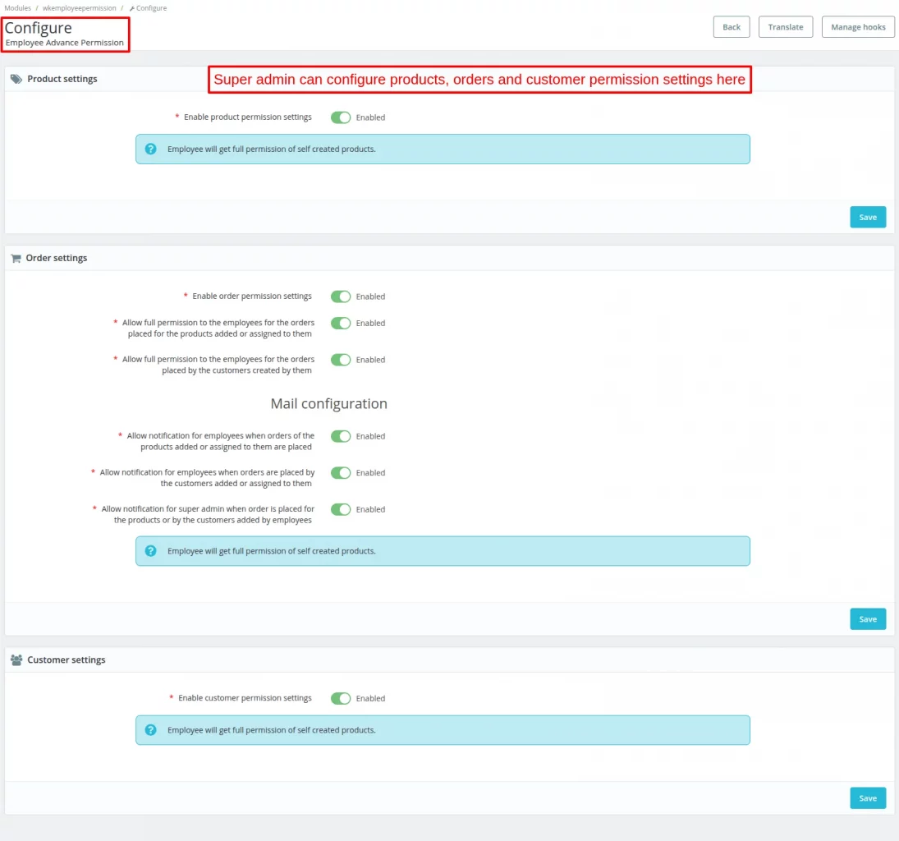
Task: Toggle permission for orders by created customers
Action: point(341,360)
